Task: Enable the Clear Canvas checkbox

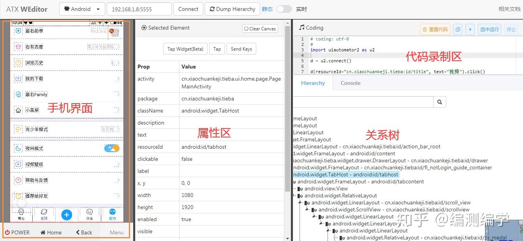Action: coord(246,28)
